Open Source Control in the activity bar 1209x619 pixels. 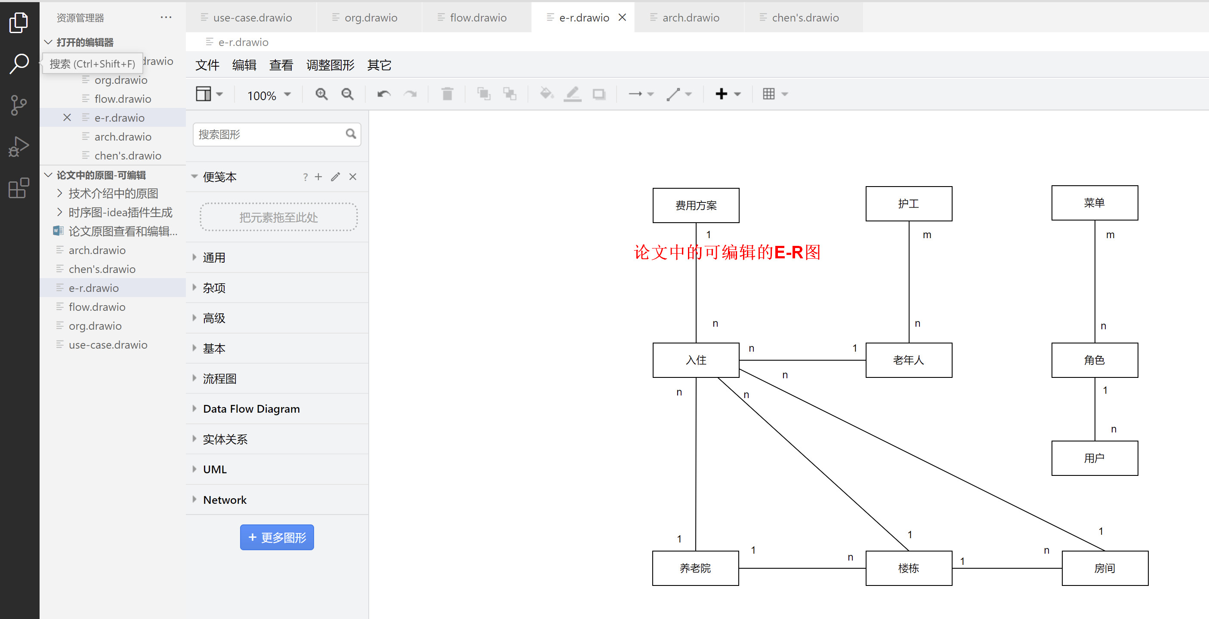(19, 105)
